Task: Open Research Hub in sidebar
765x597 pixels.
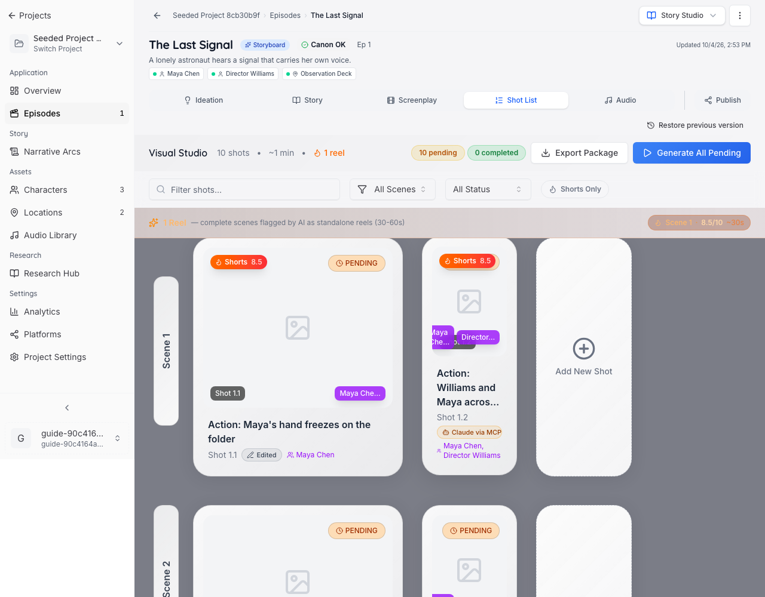Action: point(67,273)
